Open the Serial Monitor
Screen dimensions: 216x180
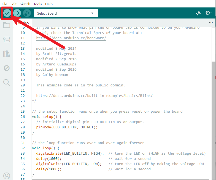point(208,13)
